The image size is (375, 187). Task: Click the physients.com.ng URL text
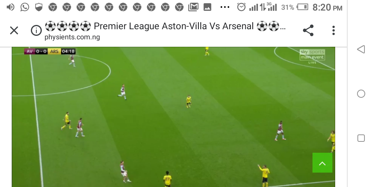pyautogui.click(x=72, y=37)
